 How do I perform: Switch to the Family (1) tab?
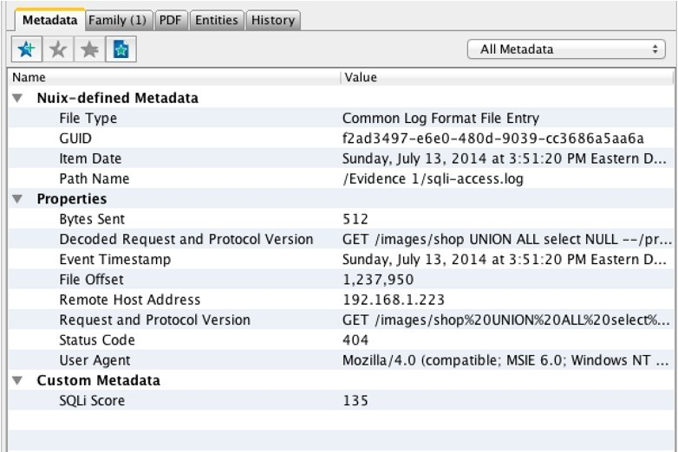click(x=118, y=20)
